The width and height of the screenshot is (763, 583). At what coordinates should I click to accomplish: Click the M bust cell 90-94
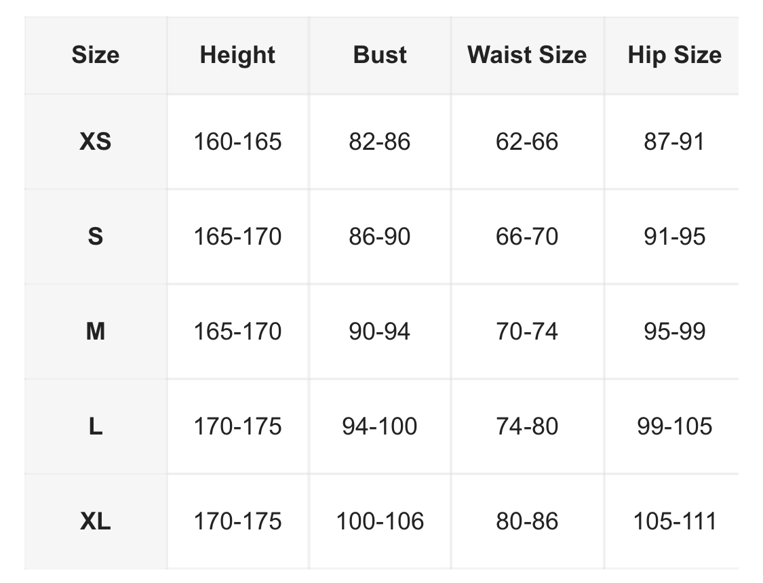click(x=380, y=331)
